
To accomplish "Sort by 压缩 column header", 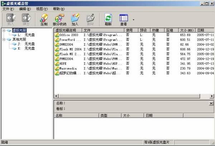I will click(171, 30).
